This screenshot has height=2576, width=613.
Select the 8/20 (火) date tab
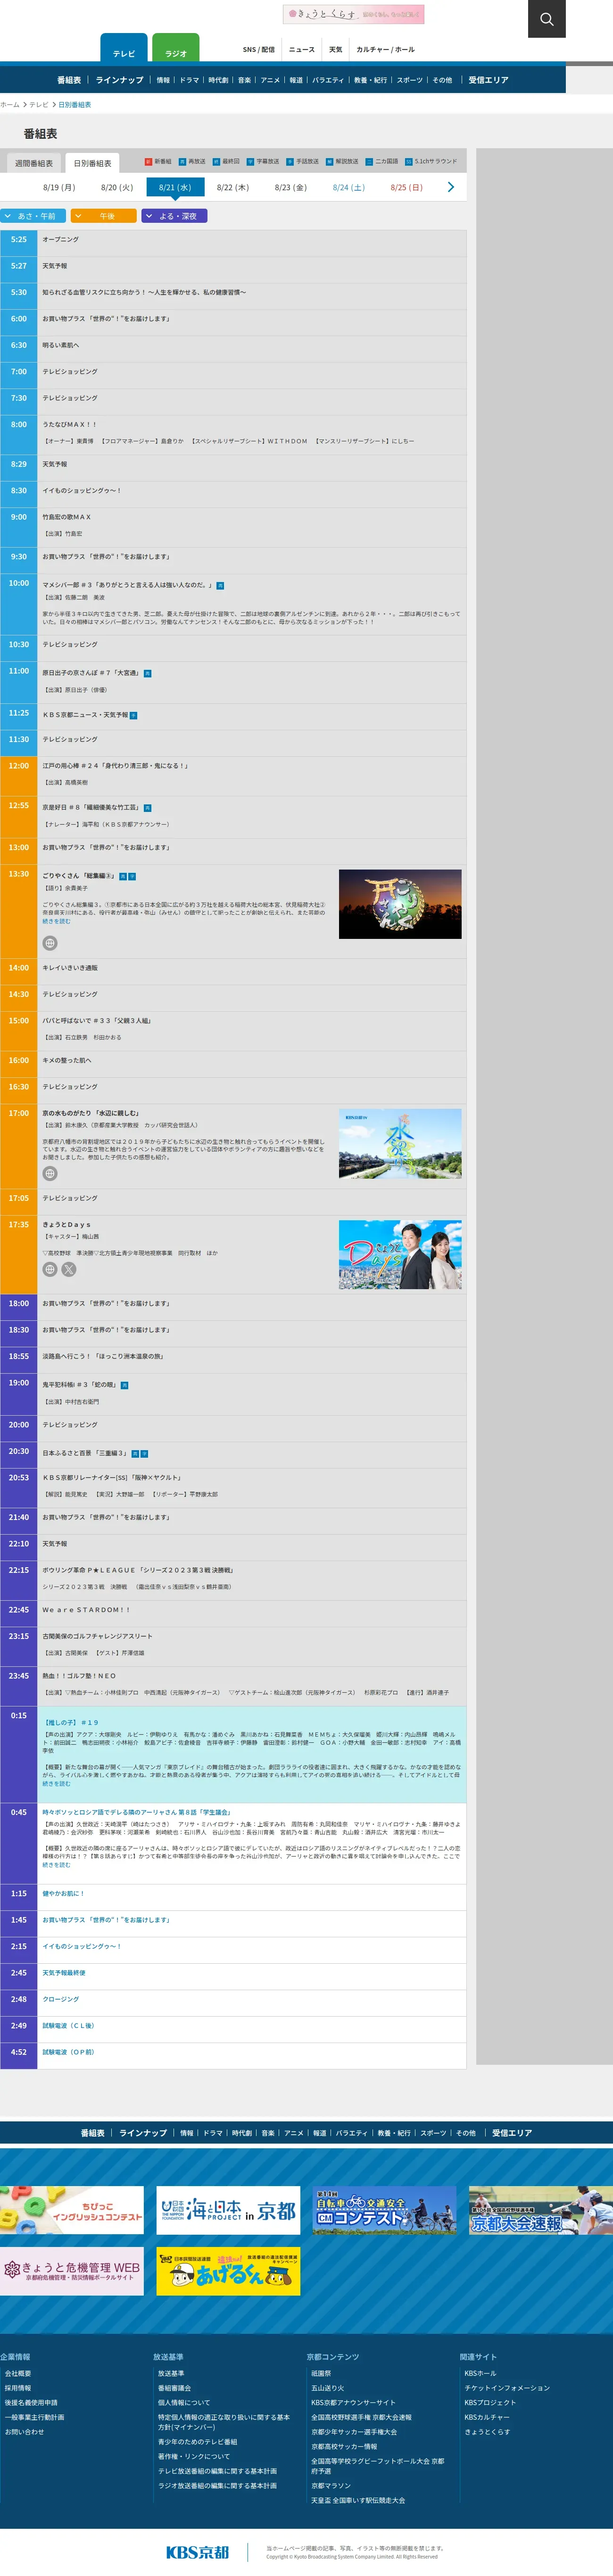point(117,187)
